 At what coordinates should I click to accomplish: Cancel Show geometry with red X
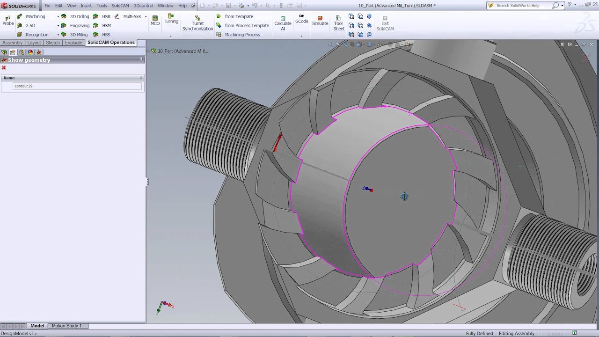[x=4, y=68]
